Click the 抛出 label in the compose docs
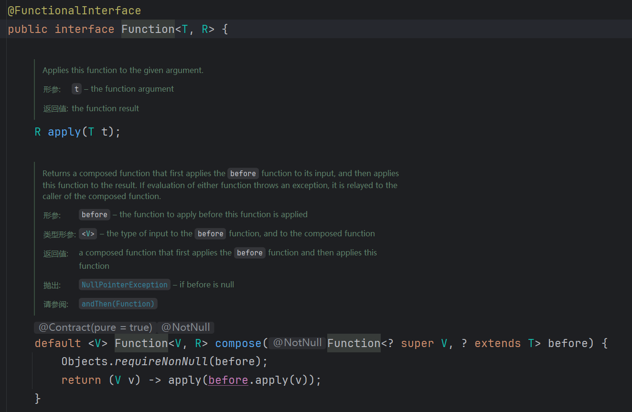Image resolution: width=632 pixels, height=412 pixels. click(x=52, y=285)
